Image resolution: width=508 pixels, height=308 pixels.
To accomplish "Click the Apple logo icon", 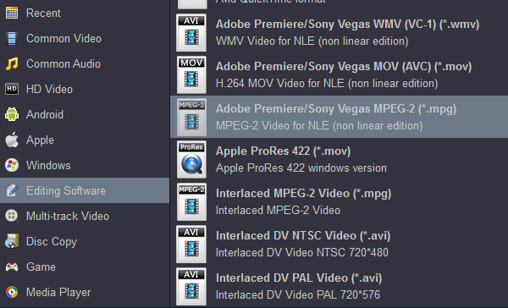I will [x=12, y=140].
